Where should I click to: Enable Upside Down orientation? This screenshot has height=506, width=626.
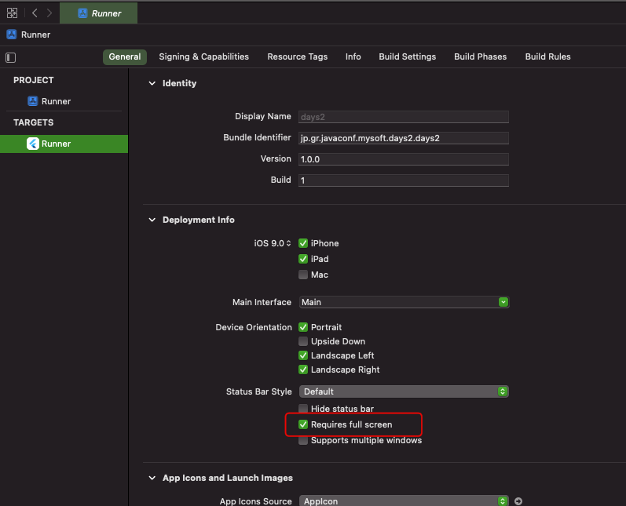[x=303, y=341]
